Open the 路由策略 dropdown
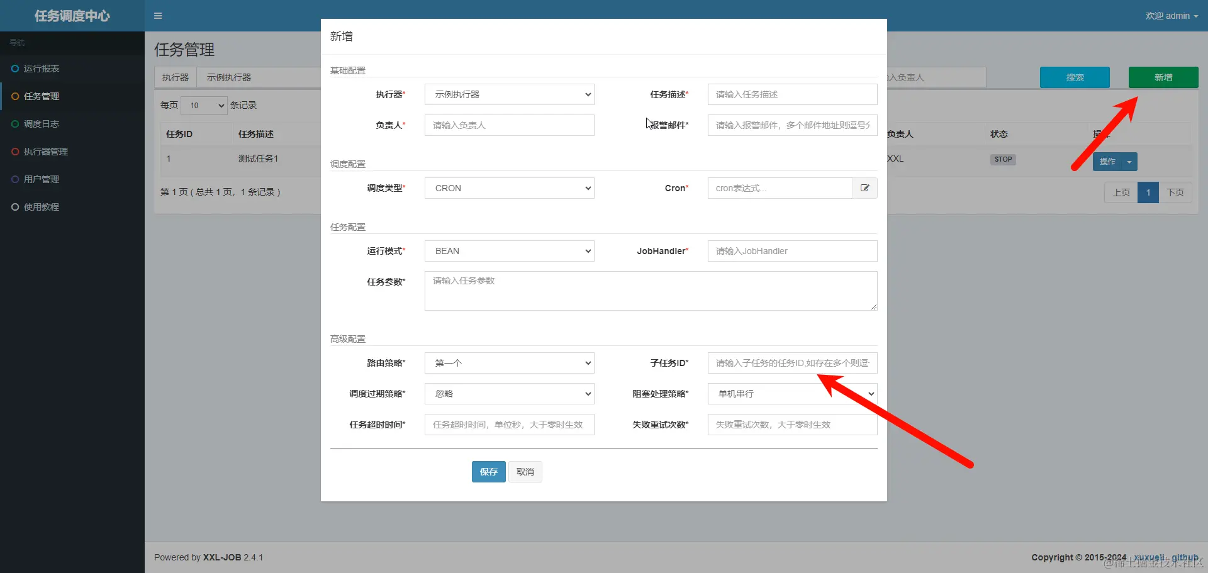1208x573 pixels. pyautogui.click(x=510, y=363)
